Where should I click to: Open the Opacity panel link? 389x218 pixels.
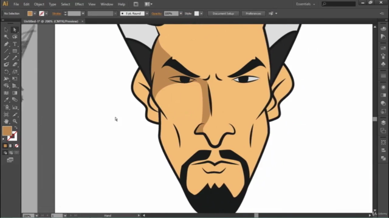click(x=157, y=13)
